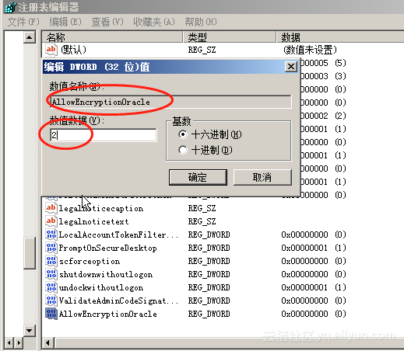The image size is (404, 351).
Task: Click the 取消 button in dialog
Action: pos(262,177)
